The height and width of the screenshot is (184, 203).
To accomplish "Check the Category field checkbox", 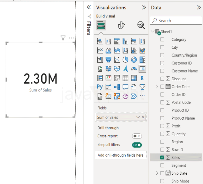I will (162, 39).
